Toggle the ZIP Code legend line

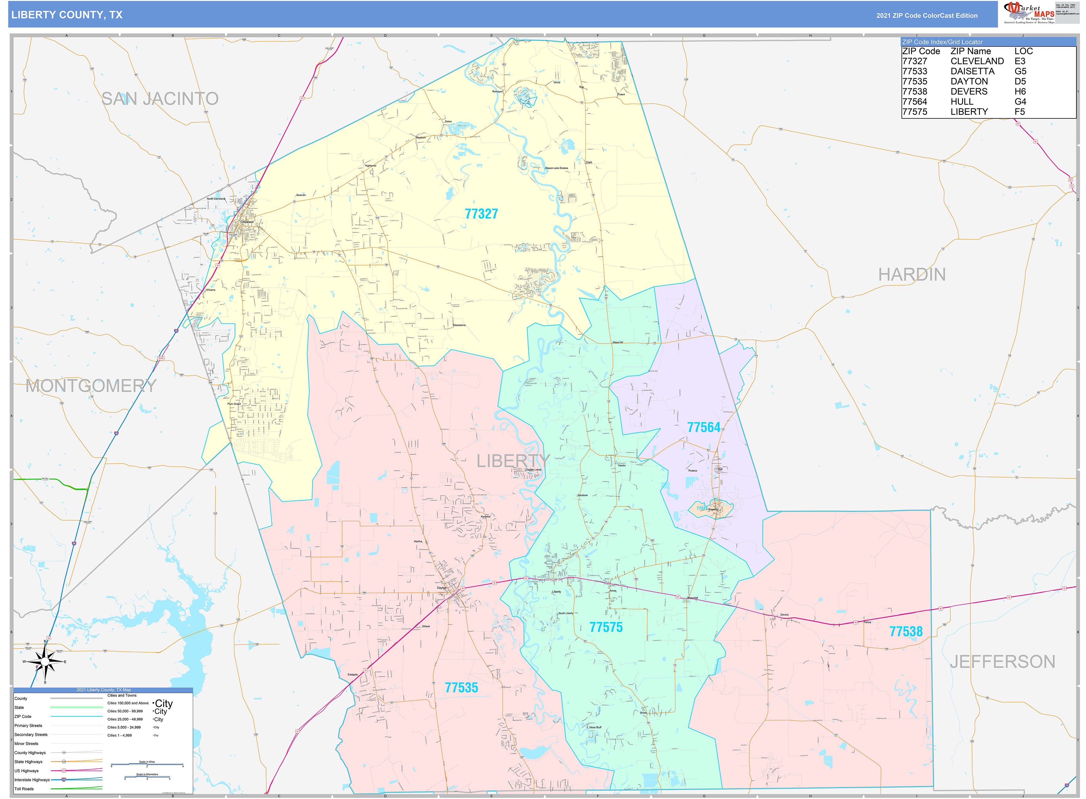pyautogui.click(x=77, y=716)
